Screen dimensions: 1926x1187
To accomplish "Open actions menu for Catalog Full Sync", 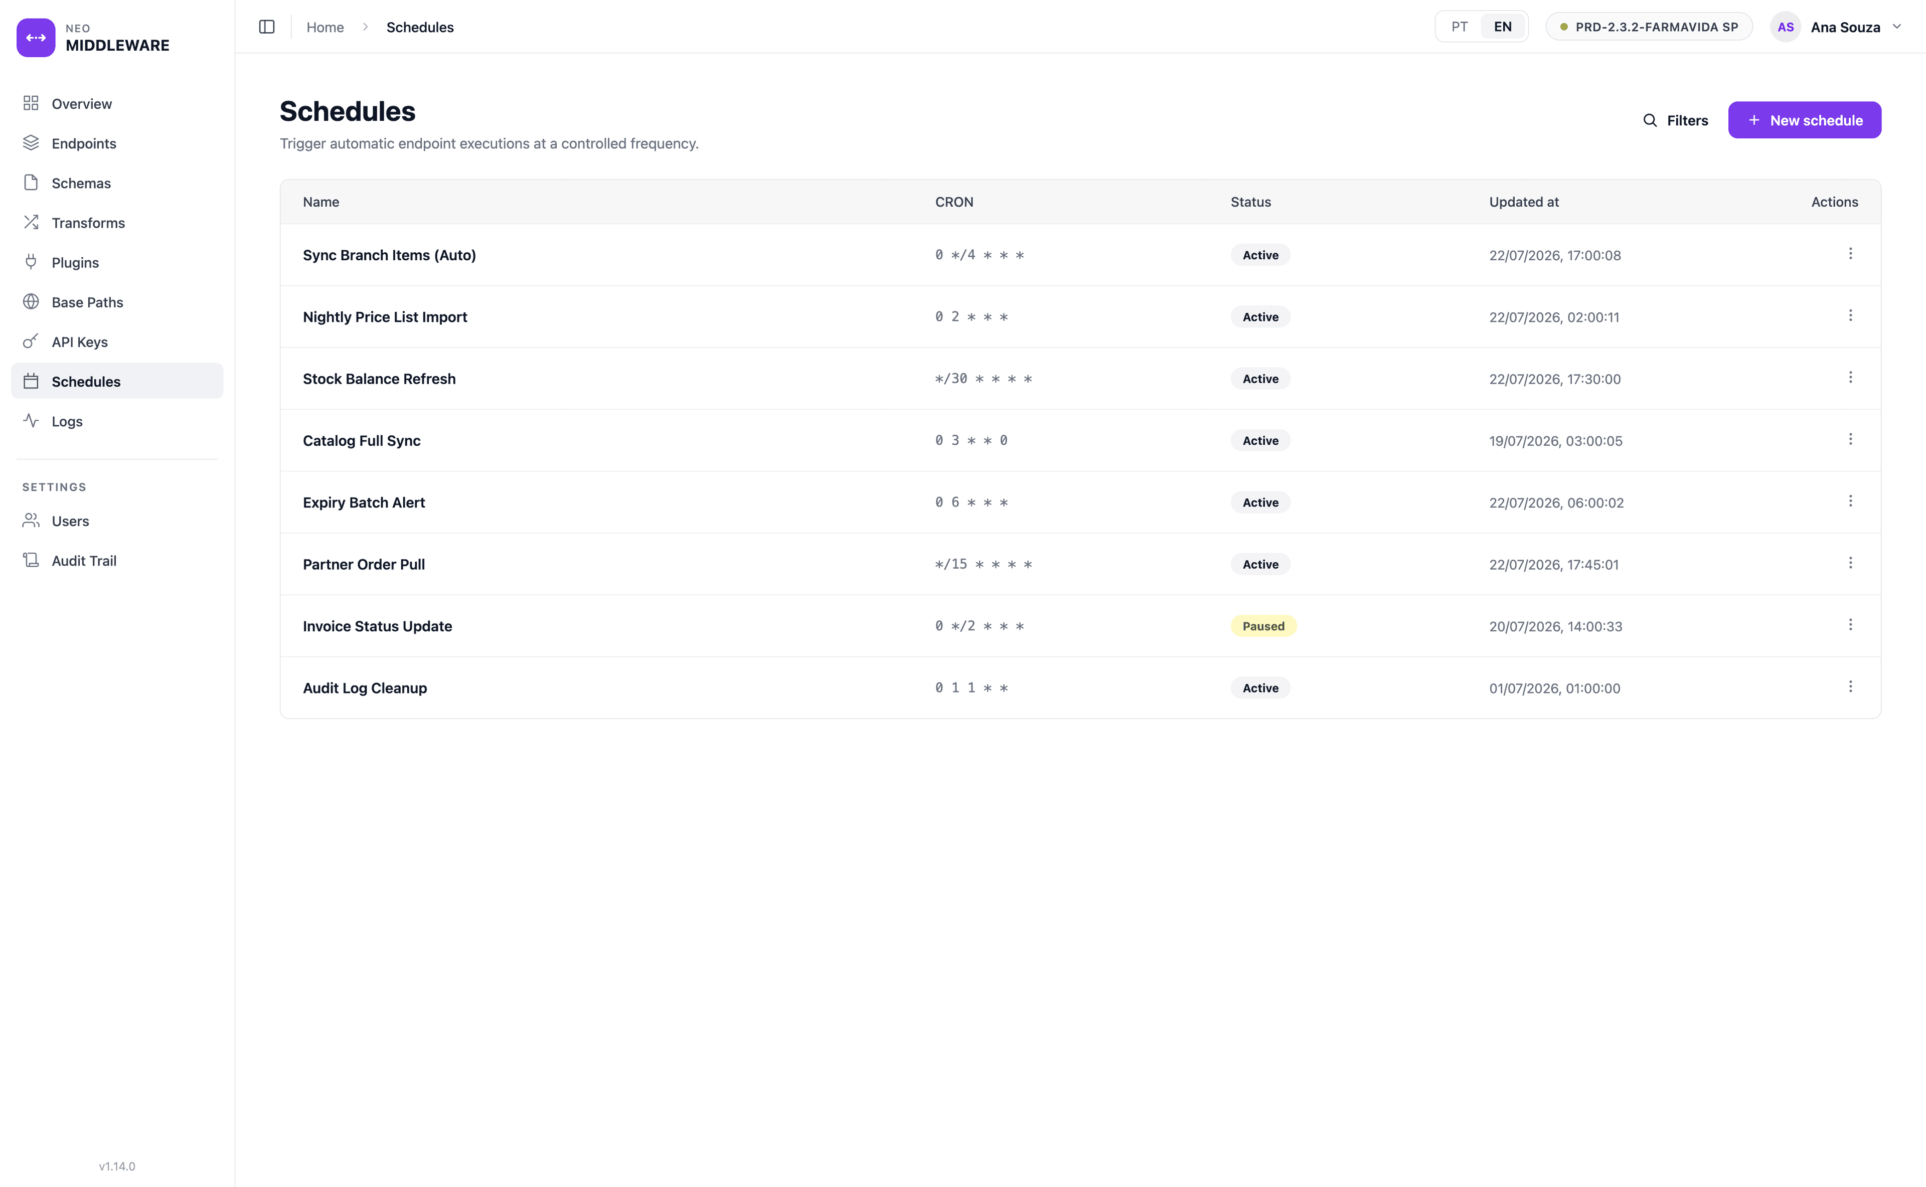I will (x=1851, y=440).
